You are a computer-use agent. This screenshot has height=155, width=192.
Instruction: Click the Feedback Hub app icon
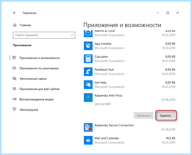point(88,72)
